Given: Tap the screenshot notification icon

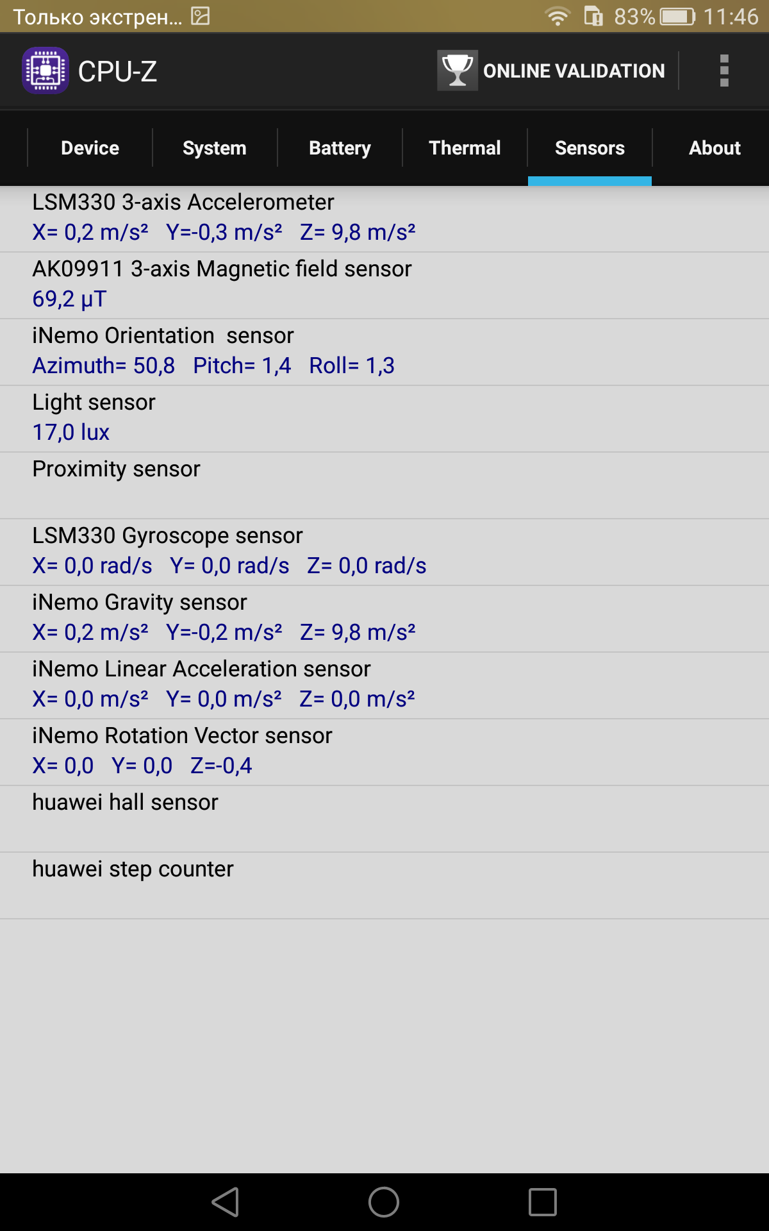Looking at the screenshot, I should click(201, 16).
